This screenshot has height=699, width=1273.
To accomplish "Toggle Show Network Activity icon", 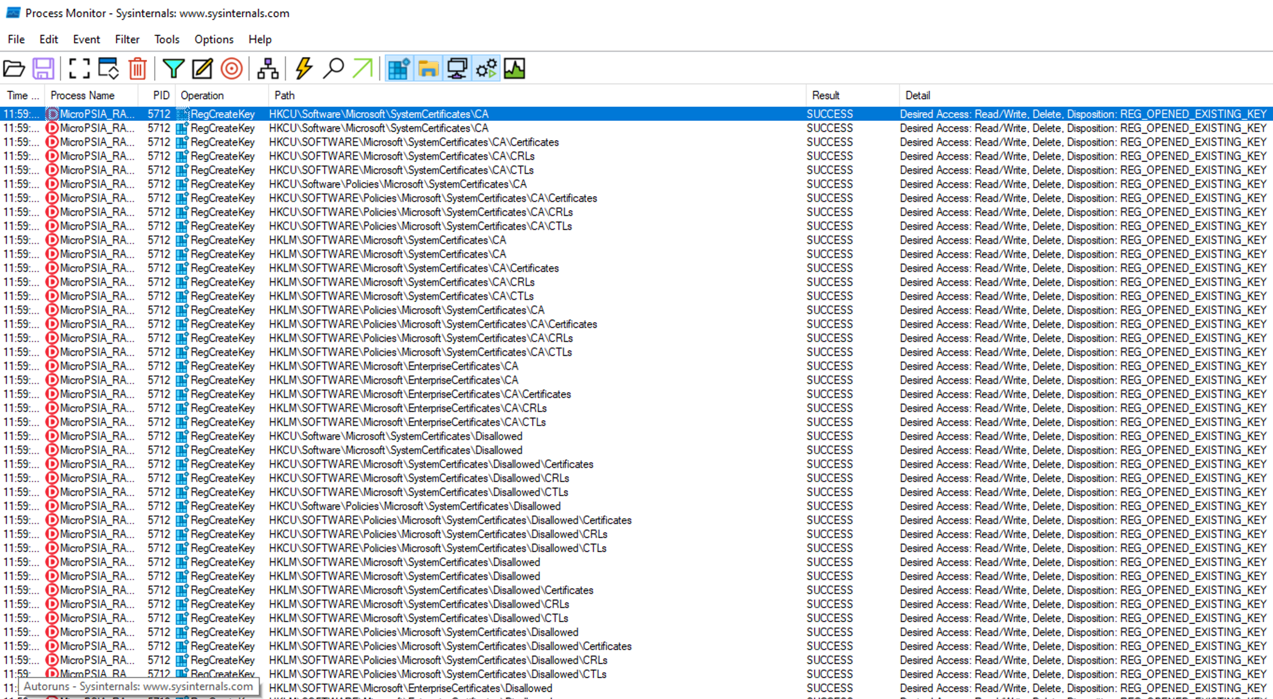I will point(457,69).
